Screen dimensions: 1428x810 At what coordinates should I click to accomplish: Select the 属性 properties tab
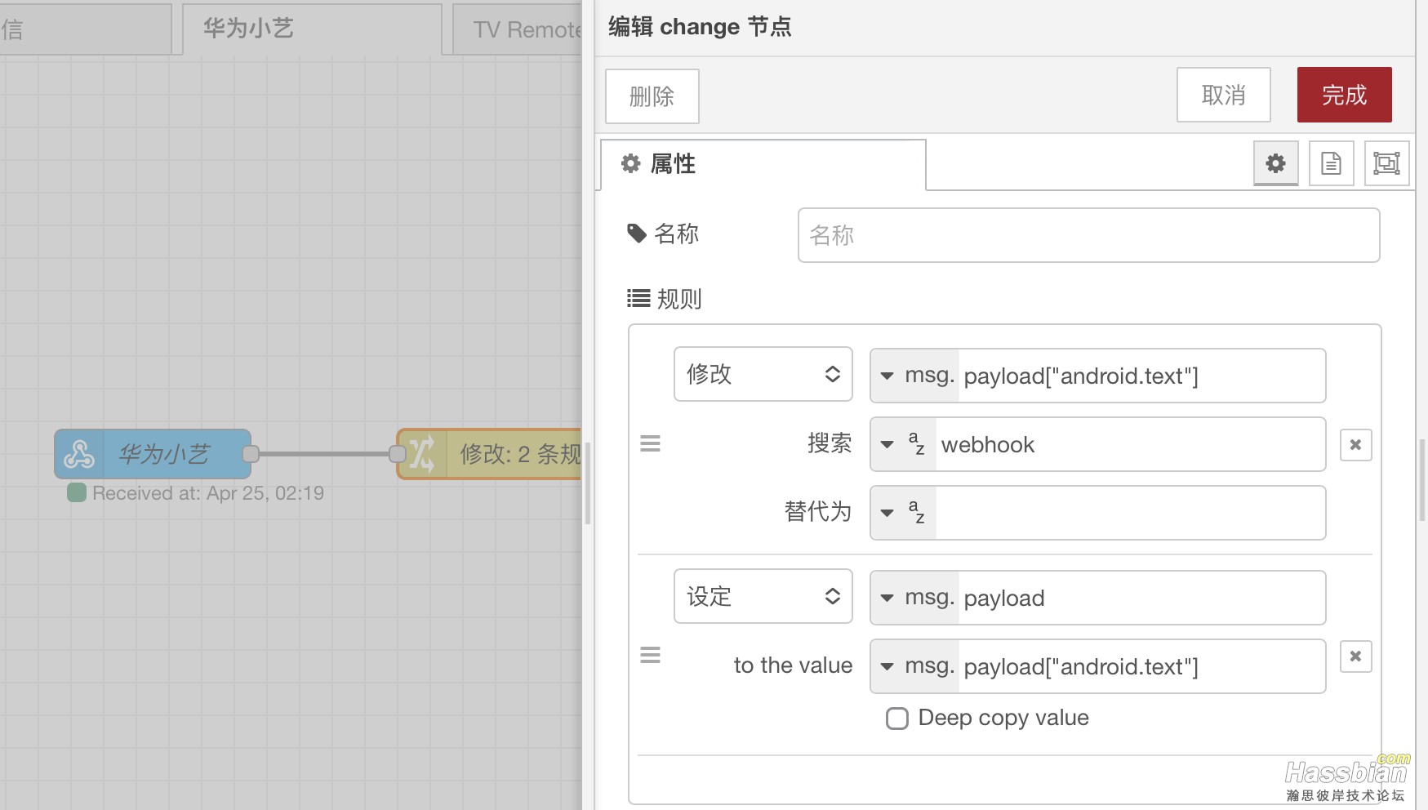coord(763,164)
